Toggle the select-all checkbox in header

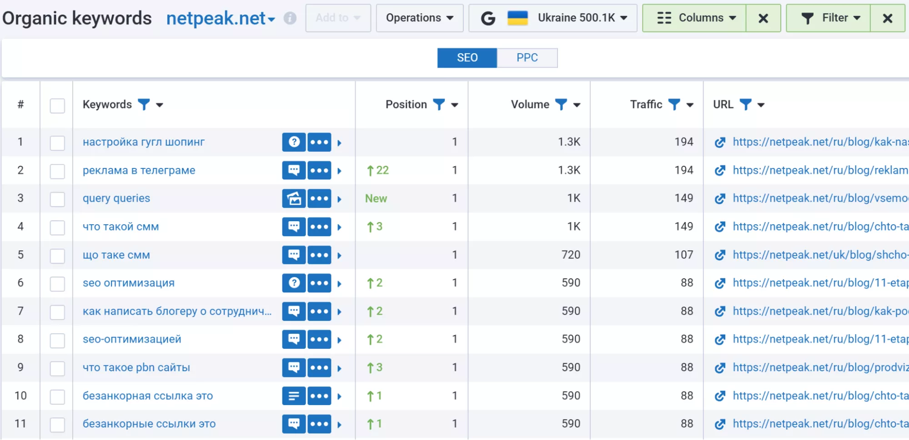[x=57, y=106]
